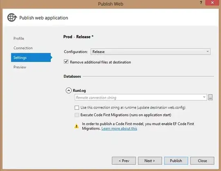The image size is (221, 171).
Task: Click the Close button
Action: [202, 161]
